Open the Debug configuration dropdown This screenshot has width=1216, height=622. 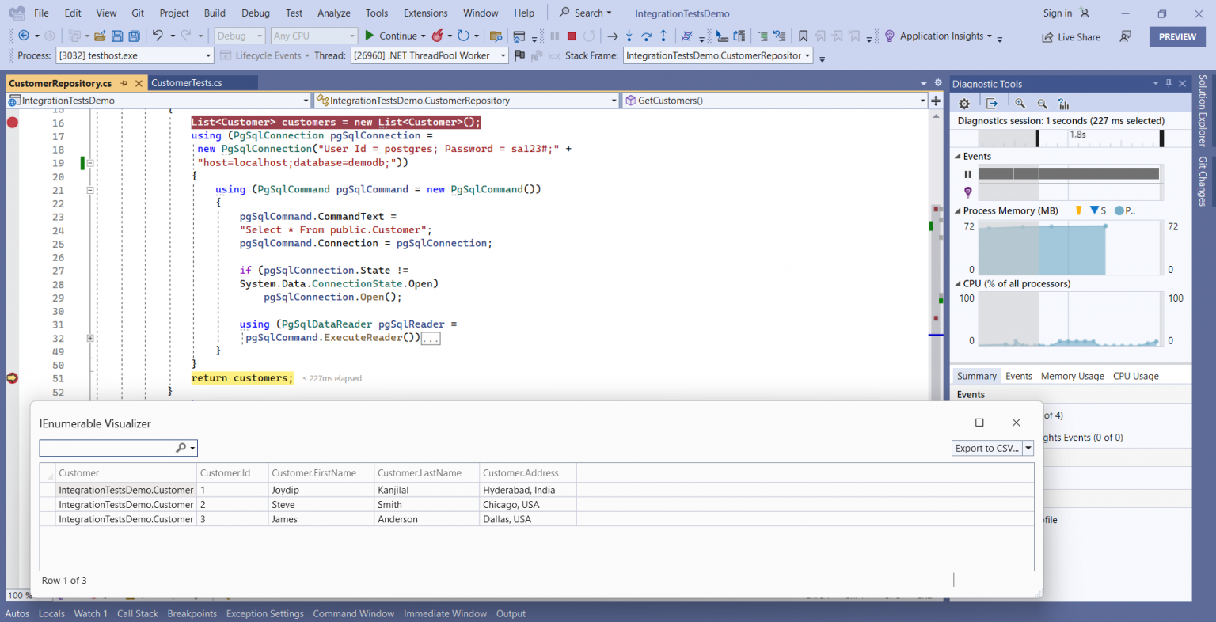click(x=239, y=36)
